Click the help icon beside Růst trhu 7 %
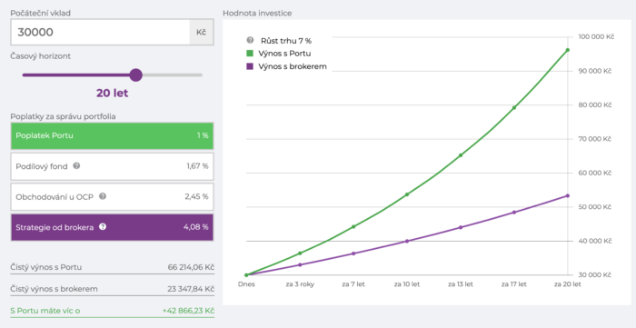Screen dimensions: 636x328 pyautogui.click(x=250, y=40)
